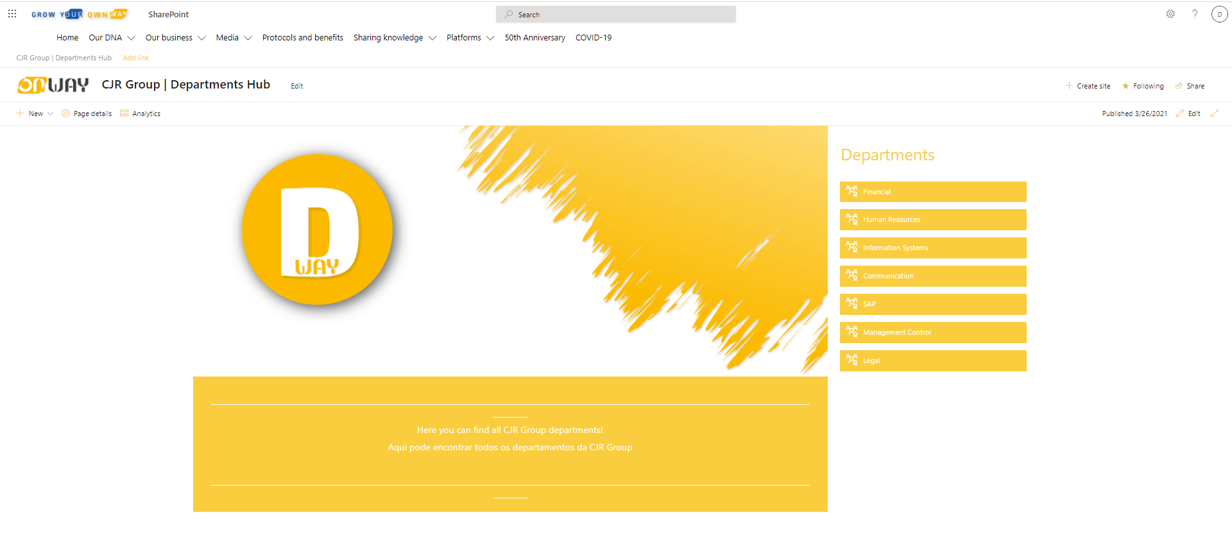Click the Analytics chart icon

(124, 114)
